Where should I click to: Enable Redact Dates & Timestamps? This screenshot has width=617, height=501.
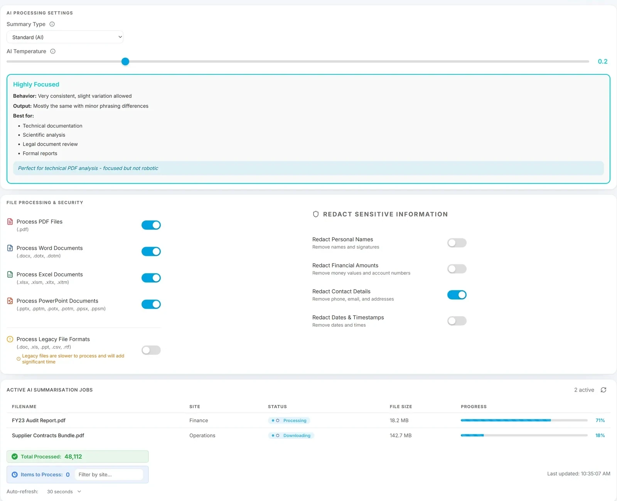[x=457, y=321]
